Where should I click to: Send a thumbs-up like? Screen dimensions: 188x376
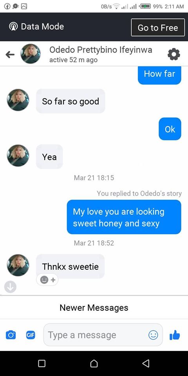pyautogui.click(x=175, y=335)
